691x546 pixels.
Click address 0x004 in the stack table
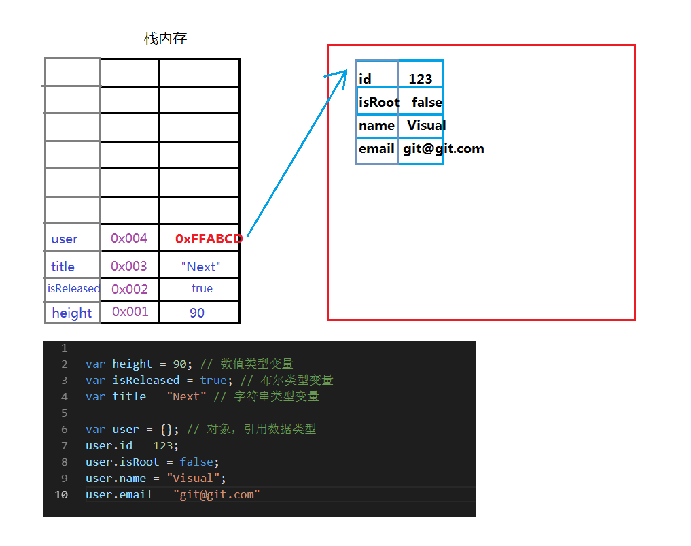pos(129,239)
